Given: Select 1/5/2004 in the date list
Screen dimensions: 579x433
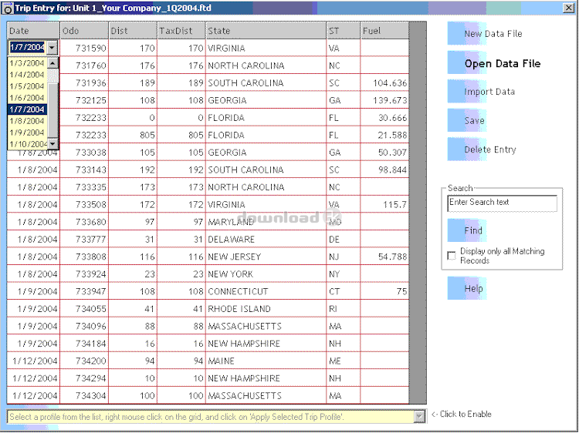Looking at the screenshot, I should (27, 86).
